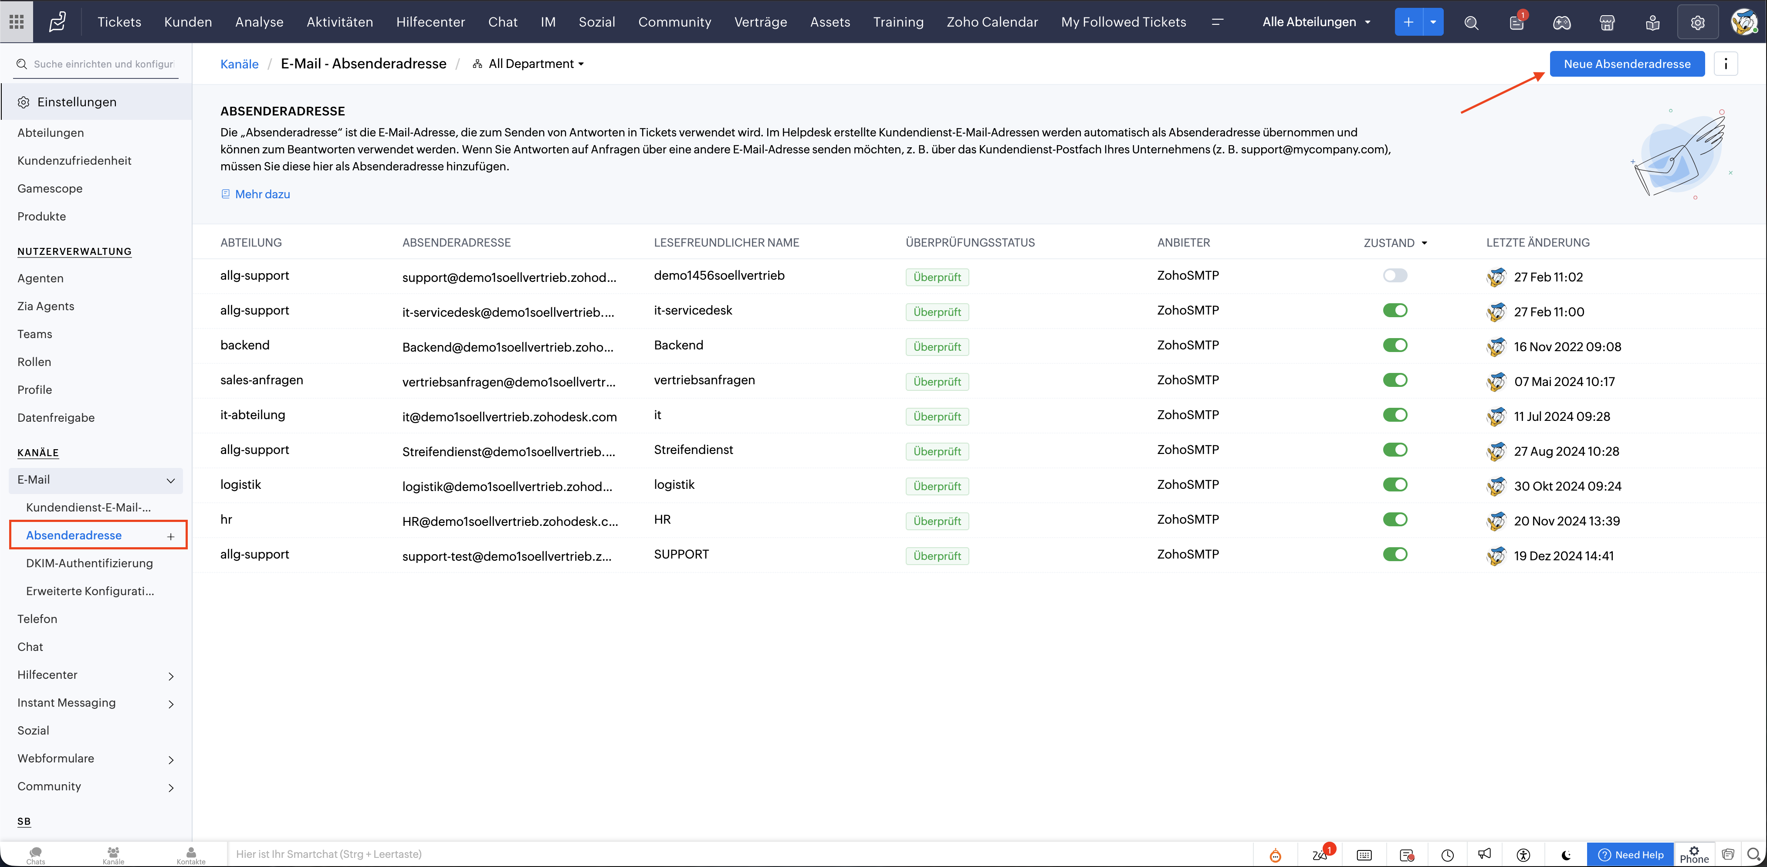Click Neue Absenderadresse button
Image resolution: width=1767 pixels, height=867 pixels.
(x=1626, y=64)
